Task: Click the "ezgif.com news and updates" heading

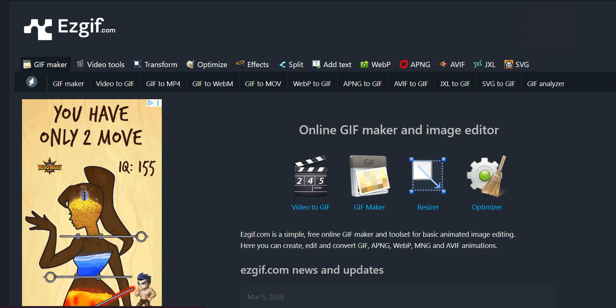Action: (x=312, y=270)
